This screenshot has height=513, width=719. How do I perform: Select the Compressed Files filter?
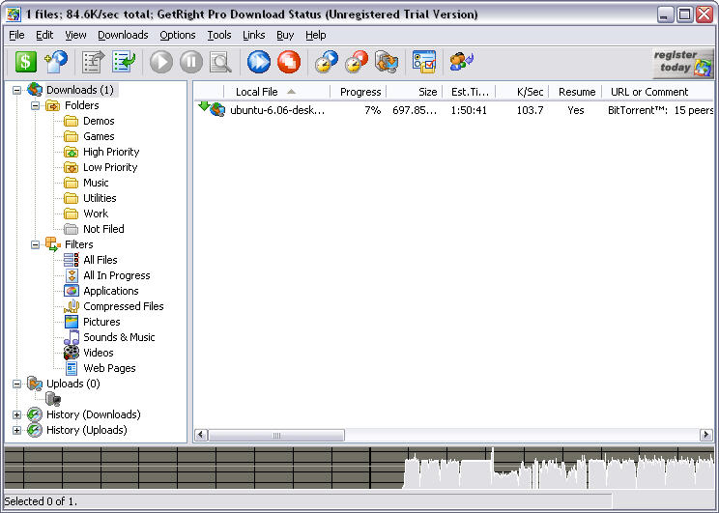pos(124,306)
